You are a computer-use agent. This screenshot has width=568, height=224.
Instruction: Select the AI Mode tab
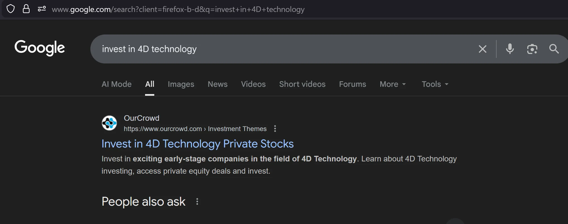coord(116,84)
